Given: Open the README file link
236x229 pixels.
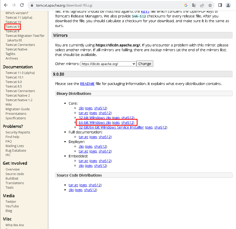Looking at the screenshot, I should click(x=87, y=84).
